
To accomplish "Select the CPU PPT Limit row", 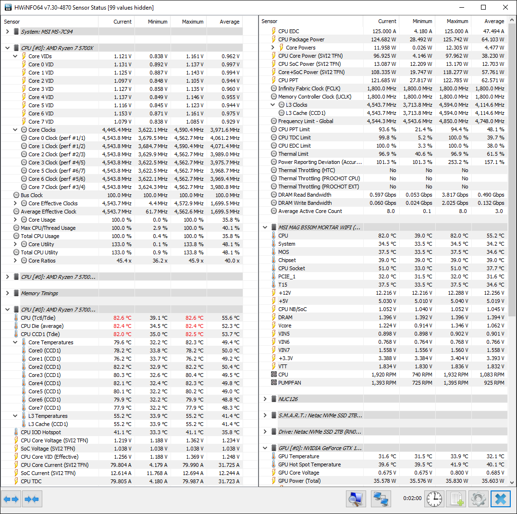I will click(383, 129).
